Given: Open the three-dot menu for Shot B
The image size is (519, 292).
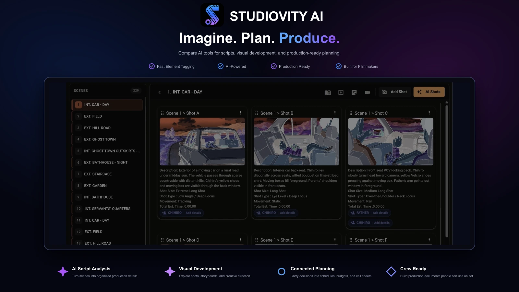Looking at the screenshot, I should [335, 113].
